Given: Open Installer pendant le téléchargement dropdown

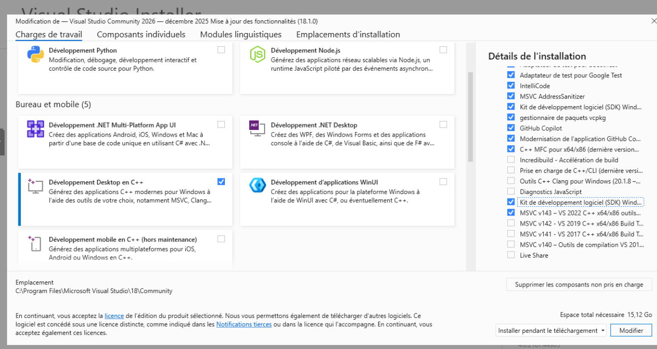Looking at the screenshot, I should (551, 330).
